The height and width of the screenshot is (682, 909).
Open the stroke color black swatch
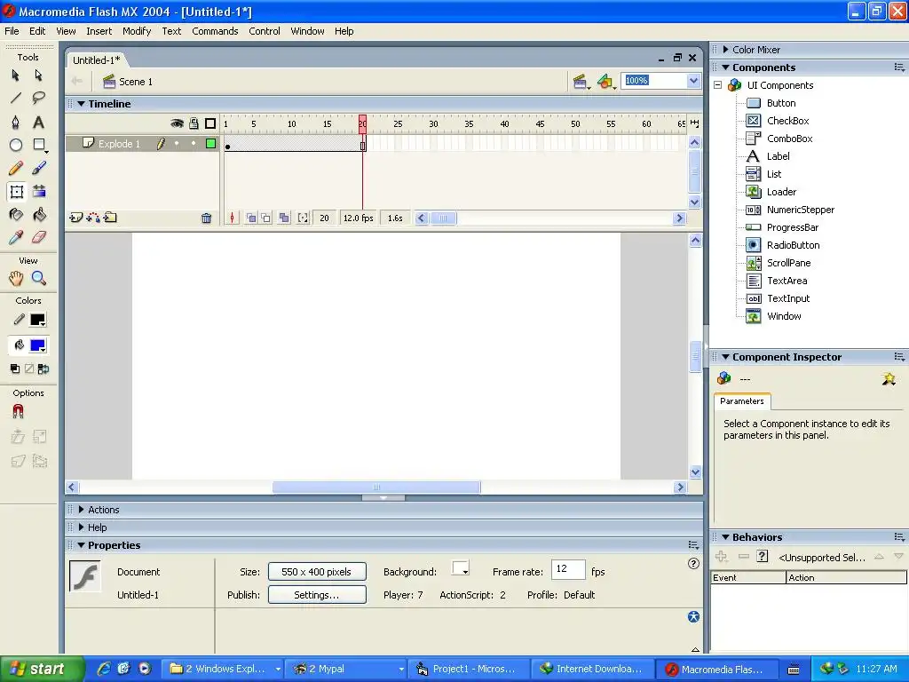[x=37, y=320]
